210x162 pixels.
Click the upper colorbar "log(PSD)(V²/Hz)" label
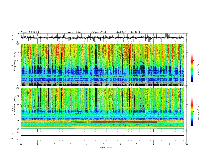(198, 69)
